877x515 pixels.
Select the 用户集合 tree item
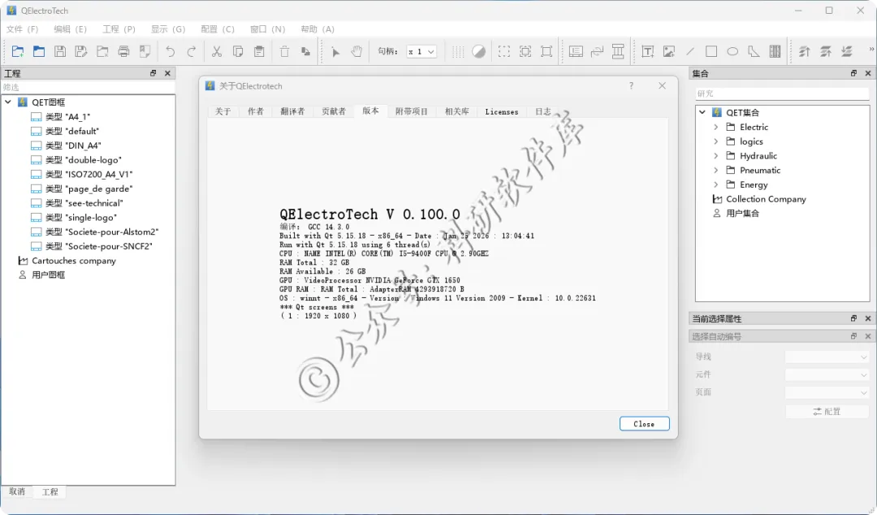(736, 214)
